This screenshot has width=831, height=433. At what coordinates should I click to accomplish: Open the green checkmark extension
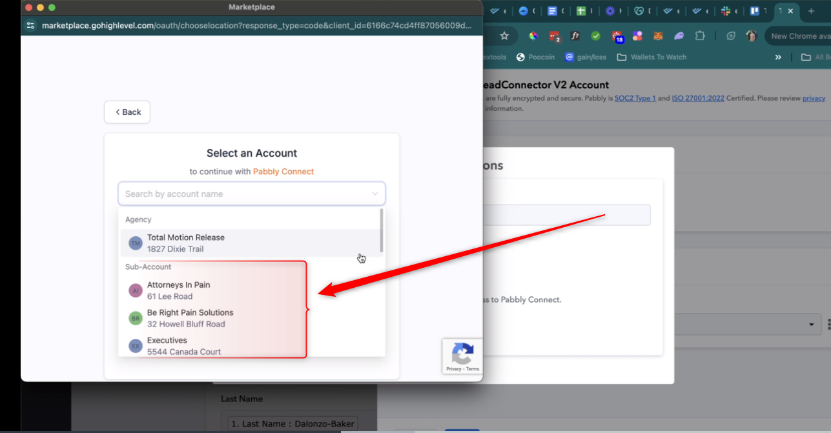pos(596,36)
